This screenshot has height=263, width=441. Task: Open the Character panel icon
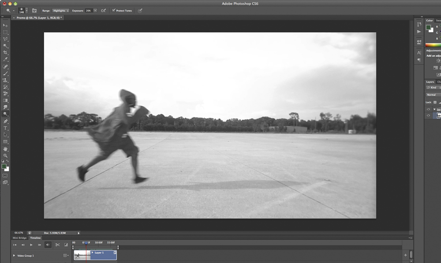[x=419, y=53]
